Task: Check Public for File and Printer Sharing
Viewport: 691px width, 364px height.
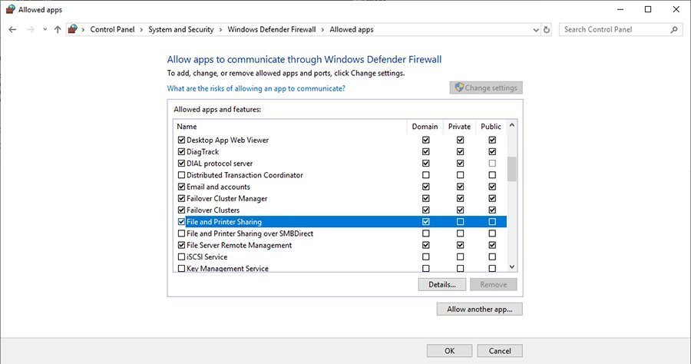Action: pyautogui.click(x=492, y=222)
